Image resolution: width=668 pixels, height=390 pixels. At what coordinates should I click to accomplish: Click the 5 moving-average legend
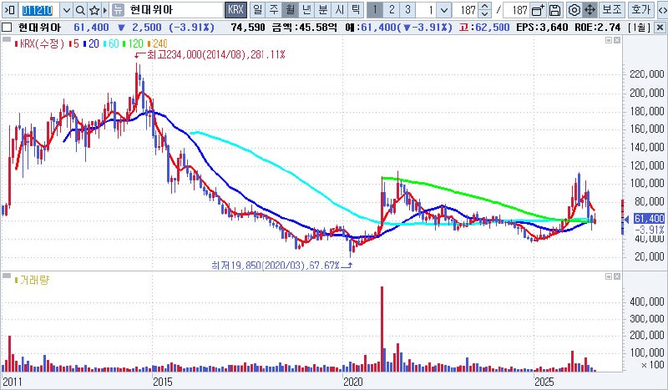tap(75, 44)
